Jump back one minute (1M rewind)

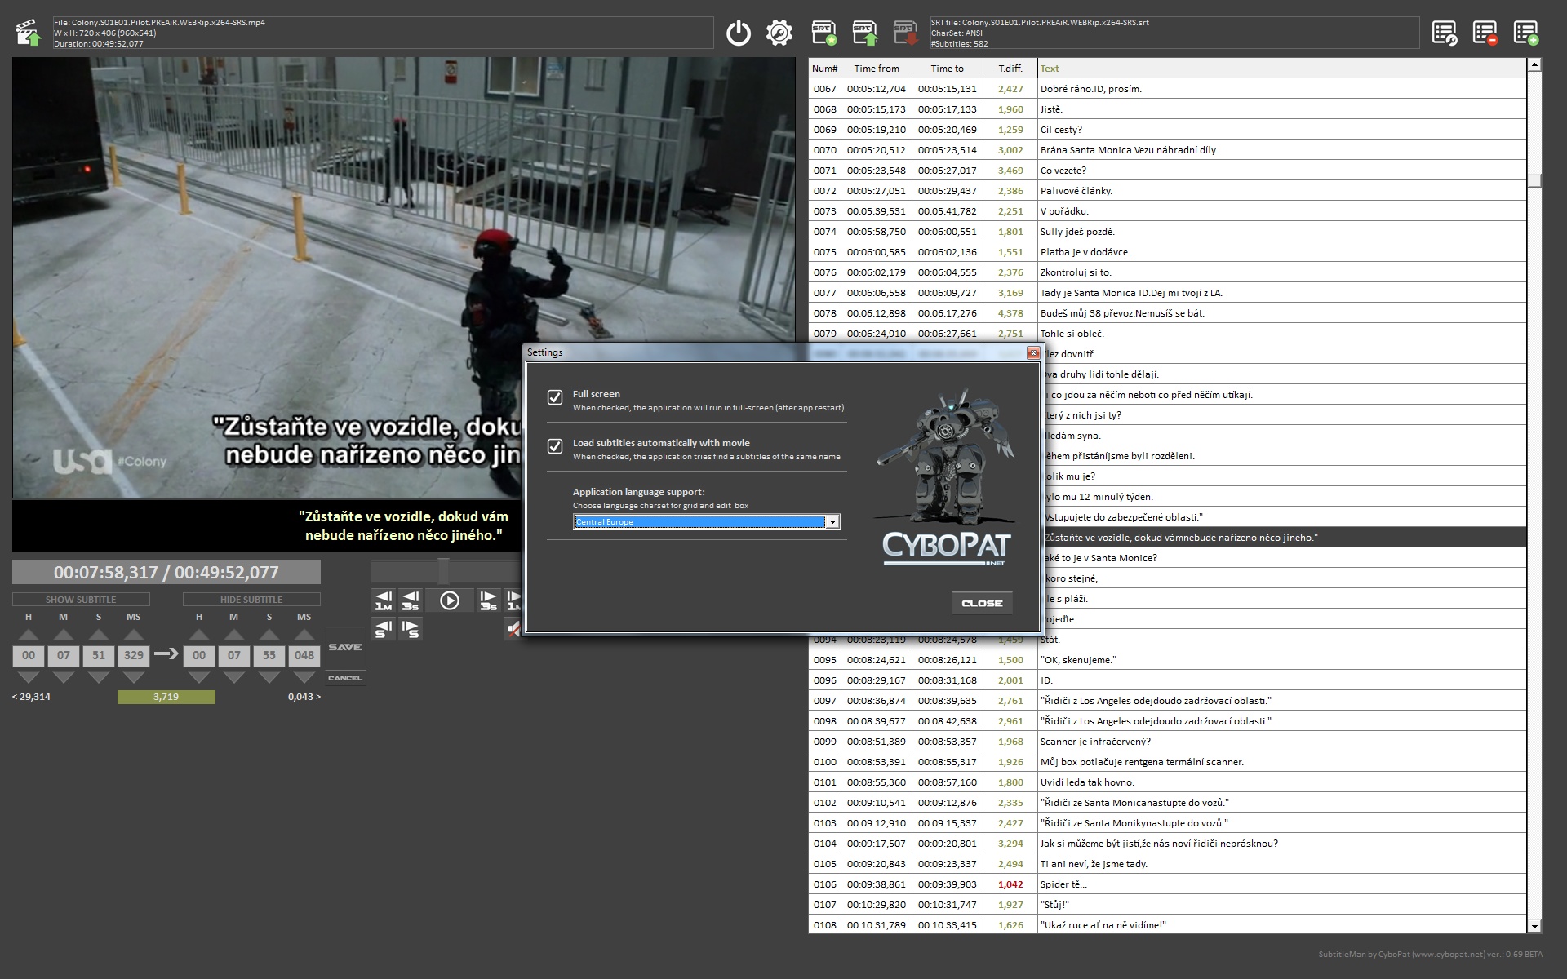[384, 600]
